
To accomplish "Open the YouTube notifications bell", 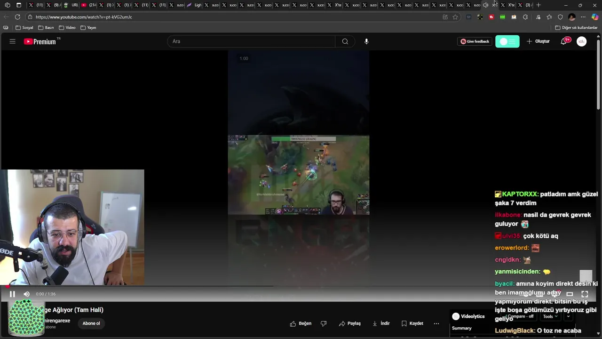I will (563, 41).
